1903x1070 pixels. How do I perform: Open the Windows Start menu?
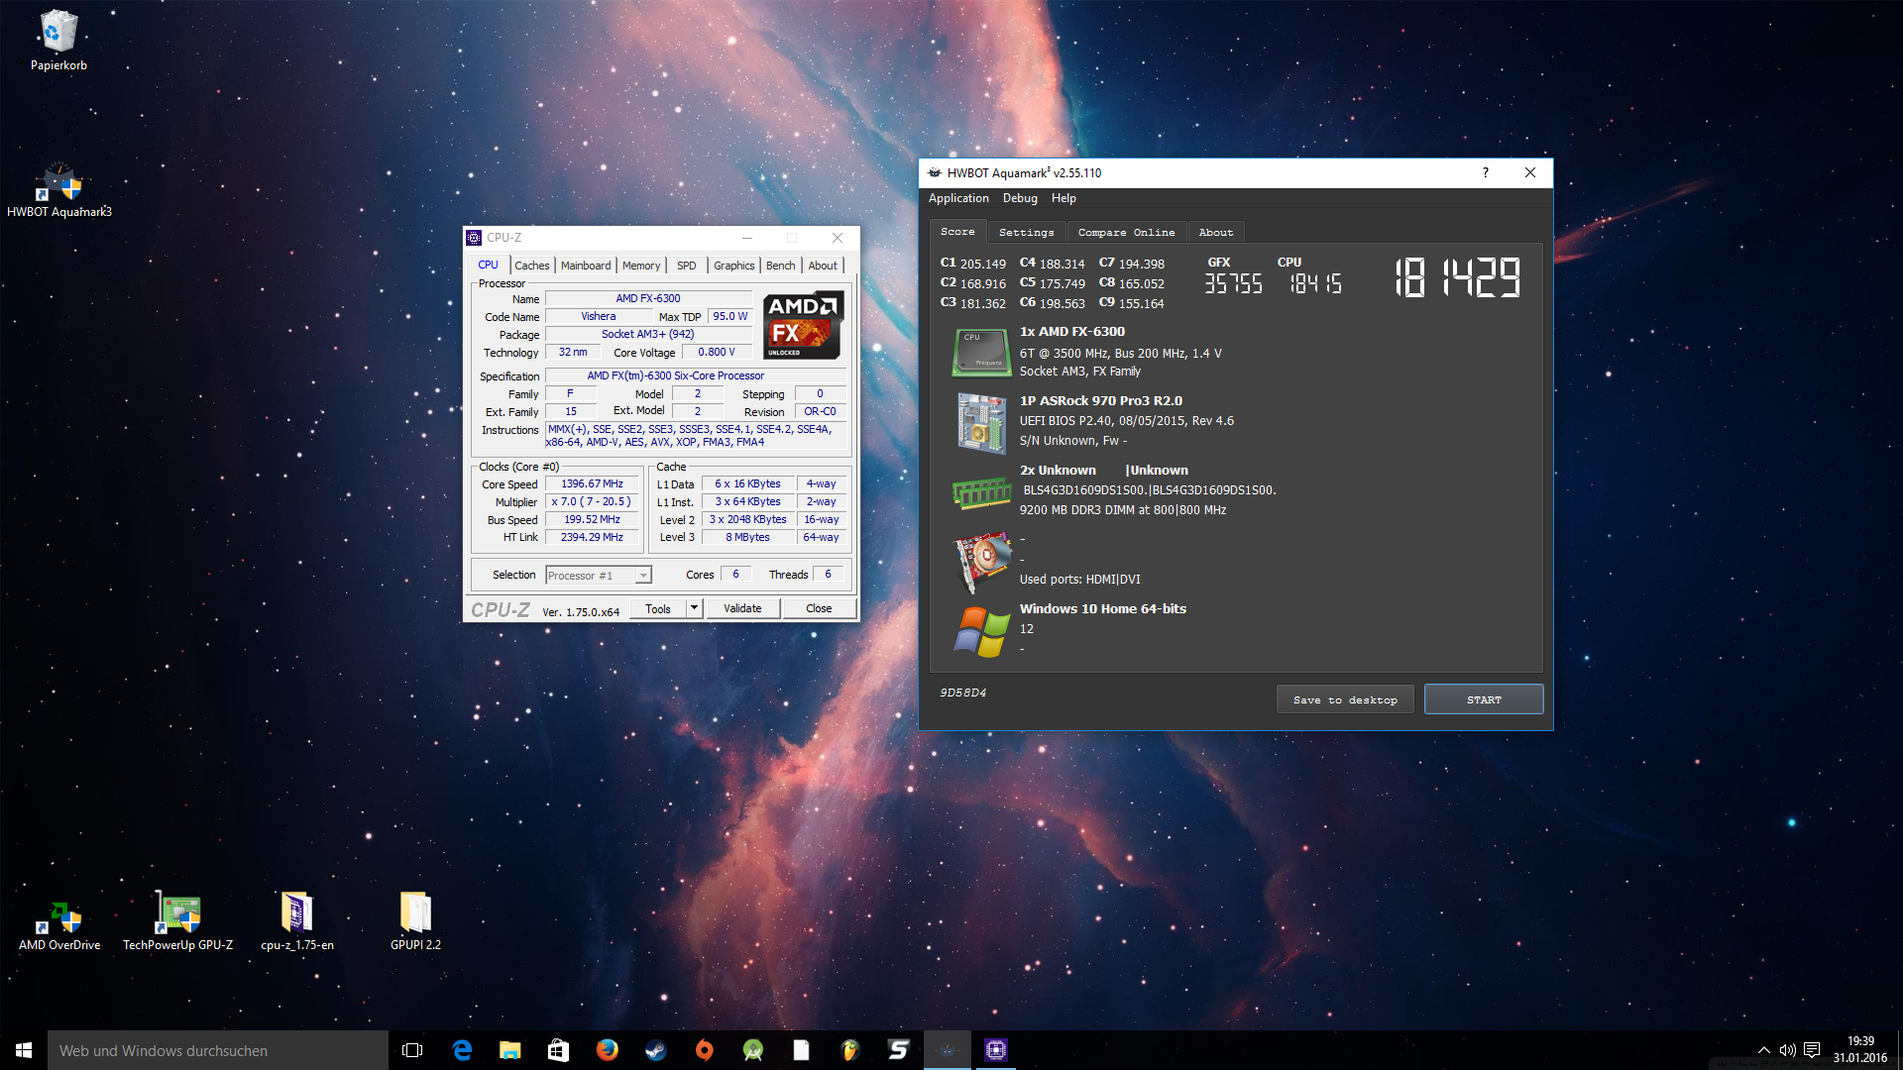click(24, 1050)
